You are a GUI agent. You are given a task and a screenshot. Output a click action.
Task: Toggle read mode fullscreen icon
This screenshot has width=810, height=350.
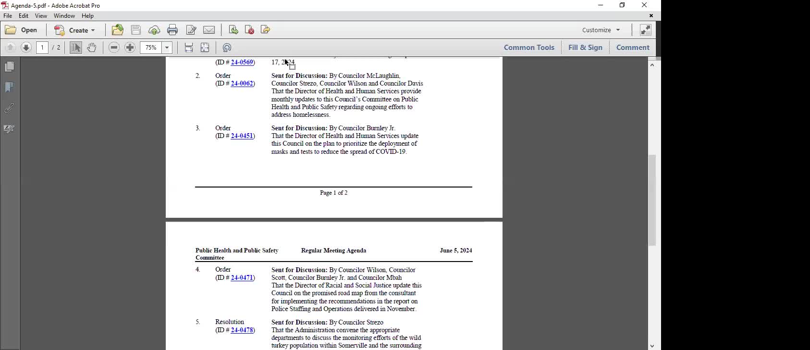pos(646,30)
